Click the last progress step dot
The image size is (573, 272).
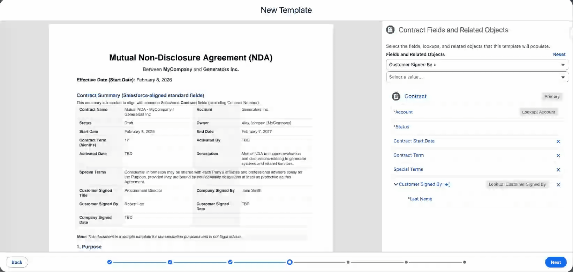pos(465,262)
